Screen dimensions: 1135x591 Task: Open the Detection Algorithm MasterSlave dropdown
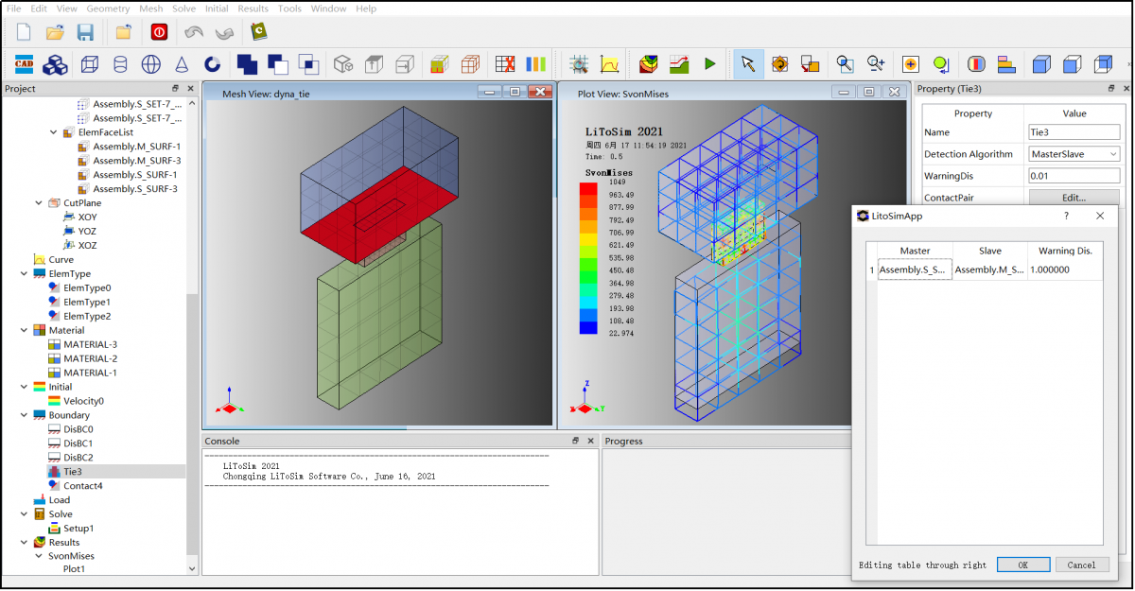click(x=1074, y=154)
